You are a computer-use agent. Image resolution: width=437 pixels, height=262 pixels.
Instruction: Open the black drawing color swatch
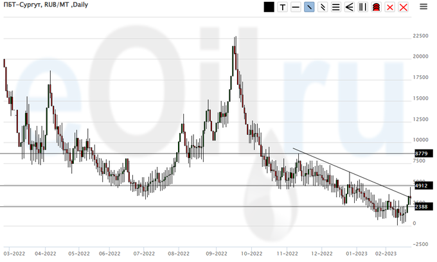tap(269, 7)
